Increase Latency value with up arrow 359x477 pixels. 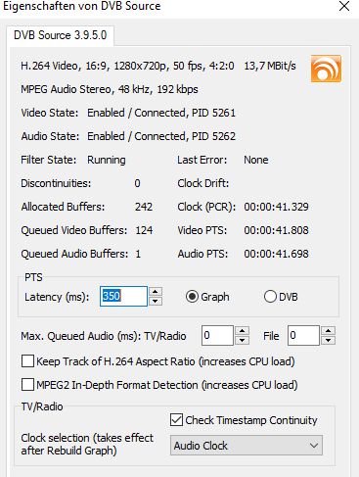[156, 292]
